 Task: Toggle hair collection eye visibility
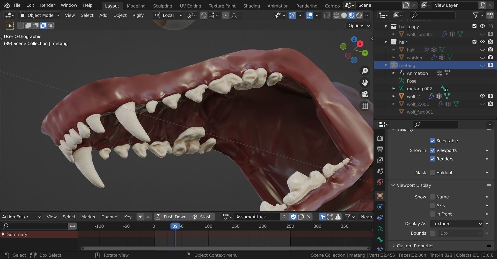pos(482,42)
